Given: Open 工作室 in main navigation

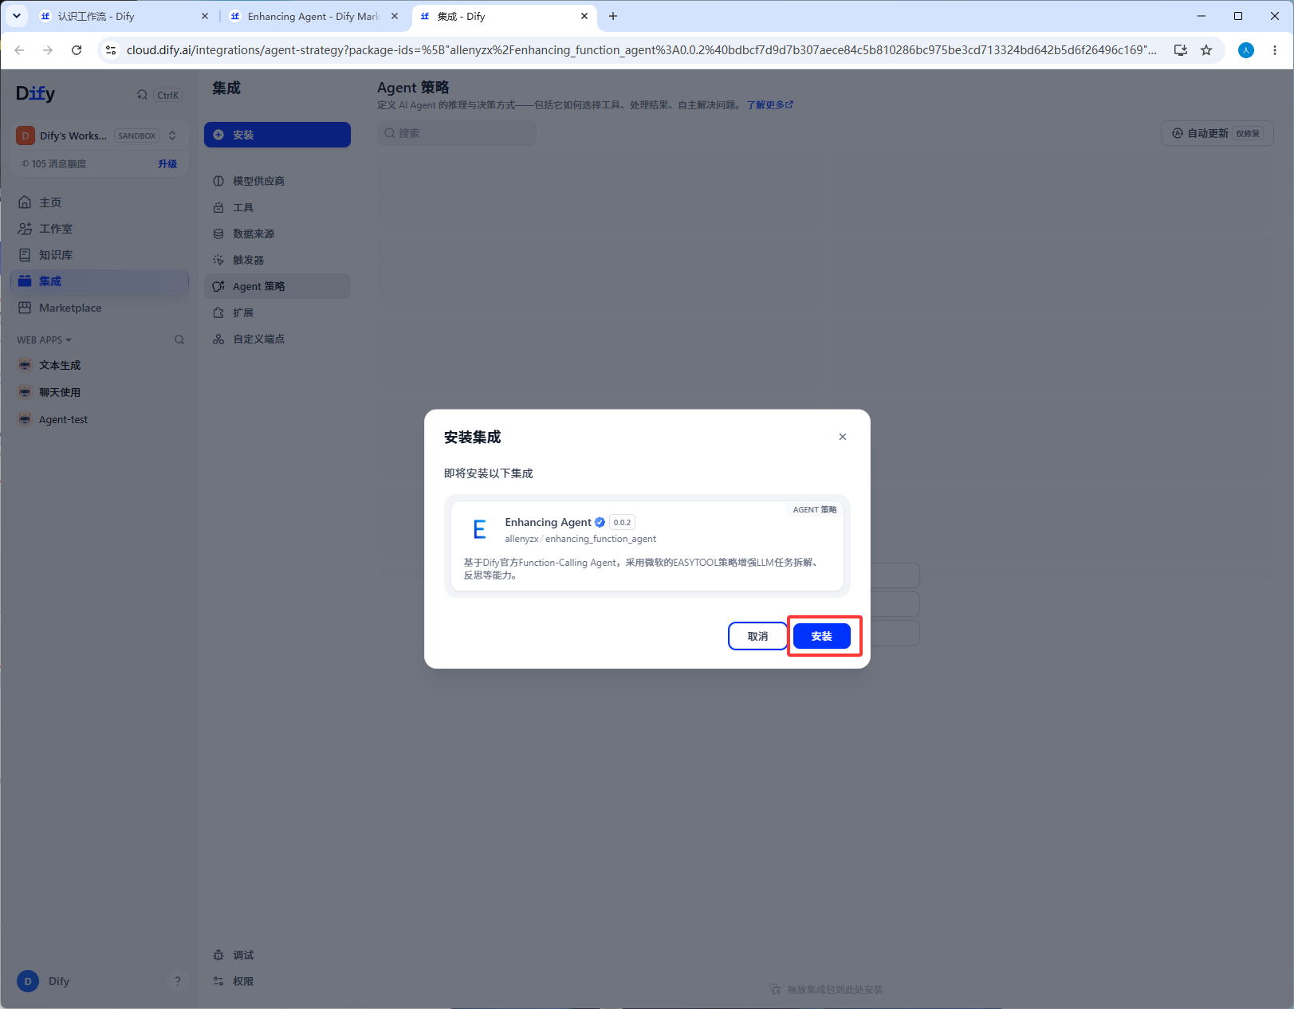Looking at the screenshot, I should coord(100,229).
